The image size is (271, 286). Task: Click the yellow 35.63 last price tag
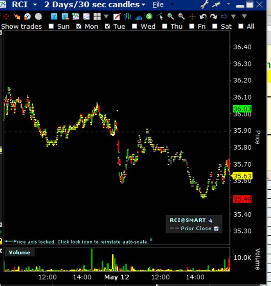242,176
